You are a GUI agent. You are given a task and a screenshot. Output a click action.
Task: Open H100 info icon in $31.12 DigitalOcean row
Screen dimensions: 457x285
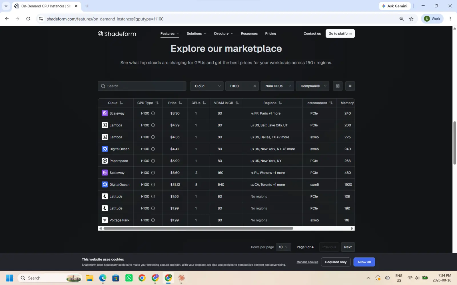(153, 185)
